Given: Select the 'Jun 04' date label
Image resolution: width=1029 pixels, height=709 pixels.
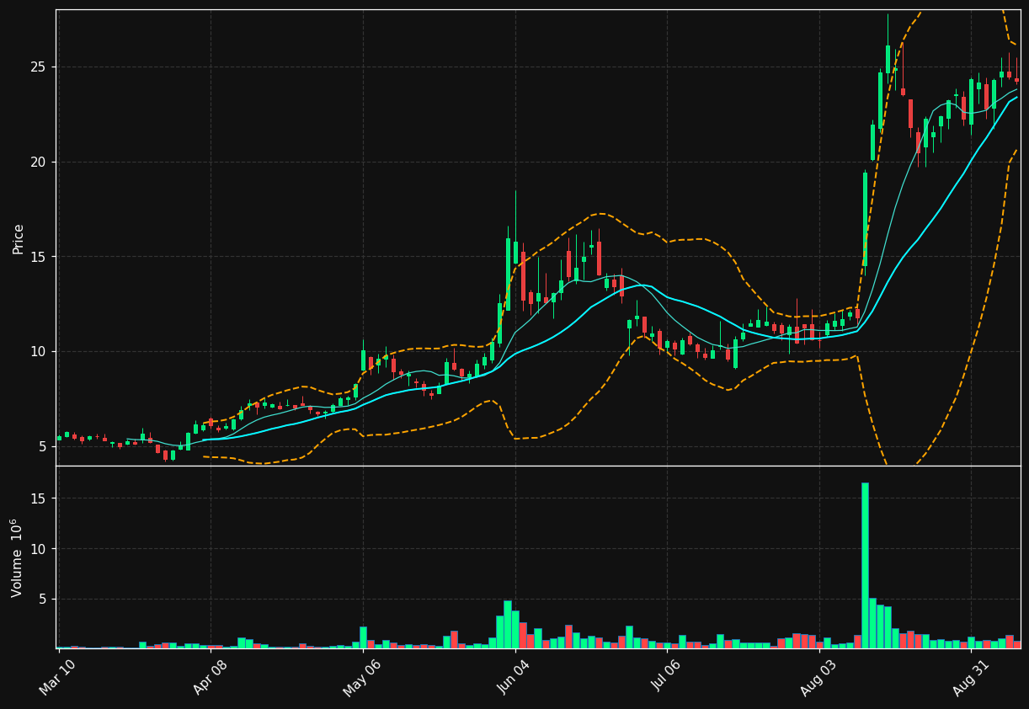Looking at the screenshot, I should point(514,677).
